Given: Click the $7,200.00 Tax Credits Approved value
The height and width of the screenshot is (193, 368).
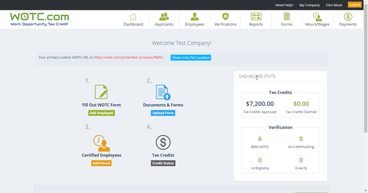Looking at the screenshot, I should click(x=260, y=104).
